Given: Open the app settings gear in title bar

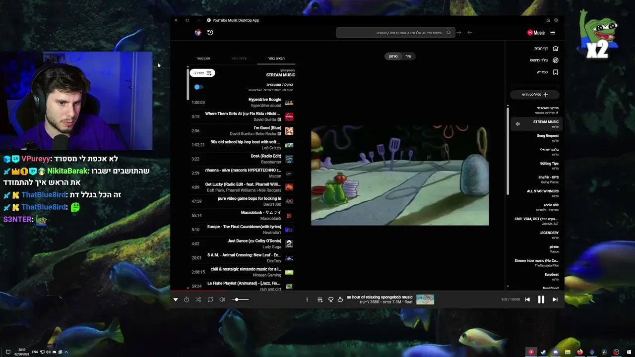Looking at the screenshot, I should (x=556, y=20).
